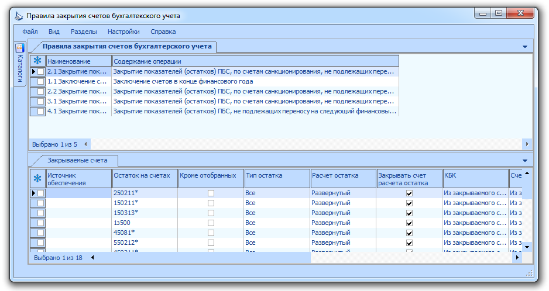Click lower table vertical scroll up arrow

[x=527, y=173]
